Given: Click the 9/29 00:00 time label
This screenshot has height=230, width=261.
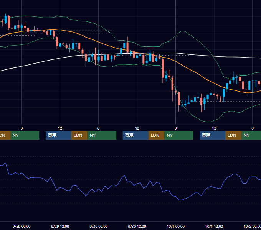Looking at the screenshot, I should tap(21, 226).
